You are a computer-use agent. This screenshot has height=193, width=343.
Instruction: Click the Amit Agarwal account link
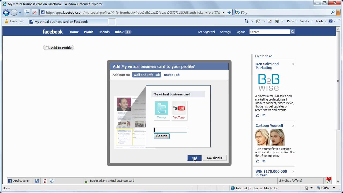coord(206,32)
